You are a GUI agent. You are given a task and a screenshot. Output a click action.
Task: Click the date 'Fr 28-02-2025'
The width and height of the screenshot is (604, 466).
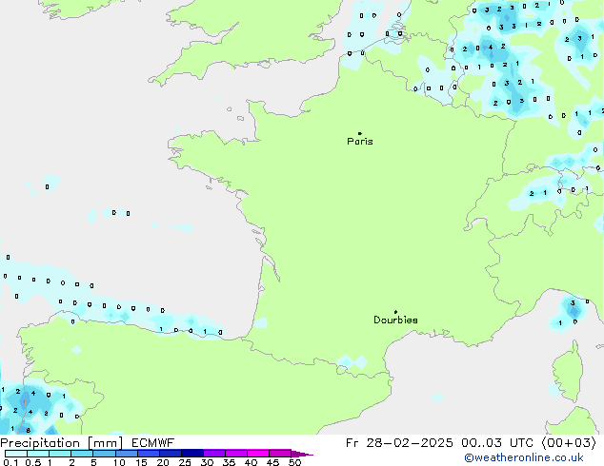pyautogui.click(x=399, y=443)
